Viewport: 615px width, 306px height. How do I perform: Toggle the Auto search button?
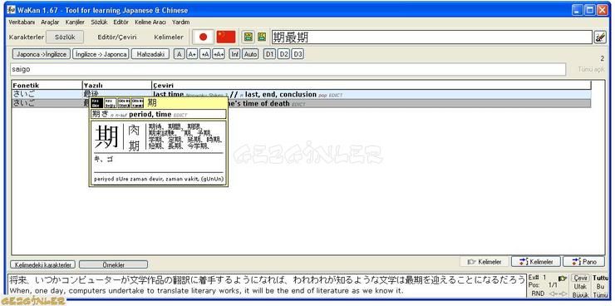pyautogui.click(x=250, y=54)
